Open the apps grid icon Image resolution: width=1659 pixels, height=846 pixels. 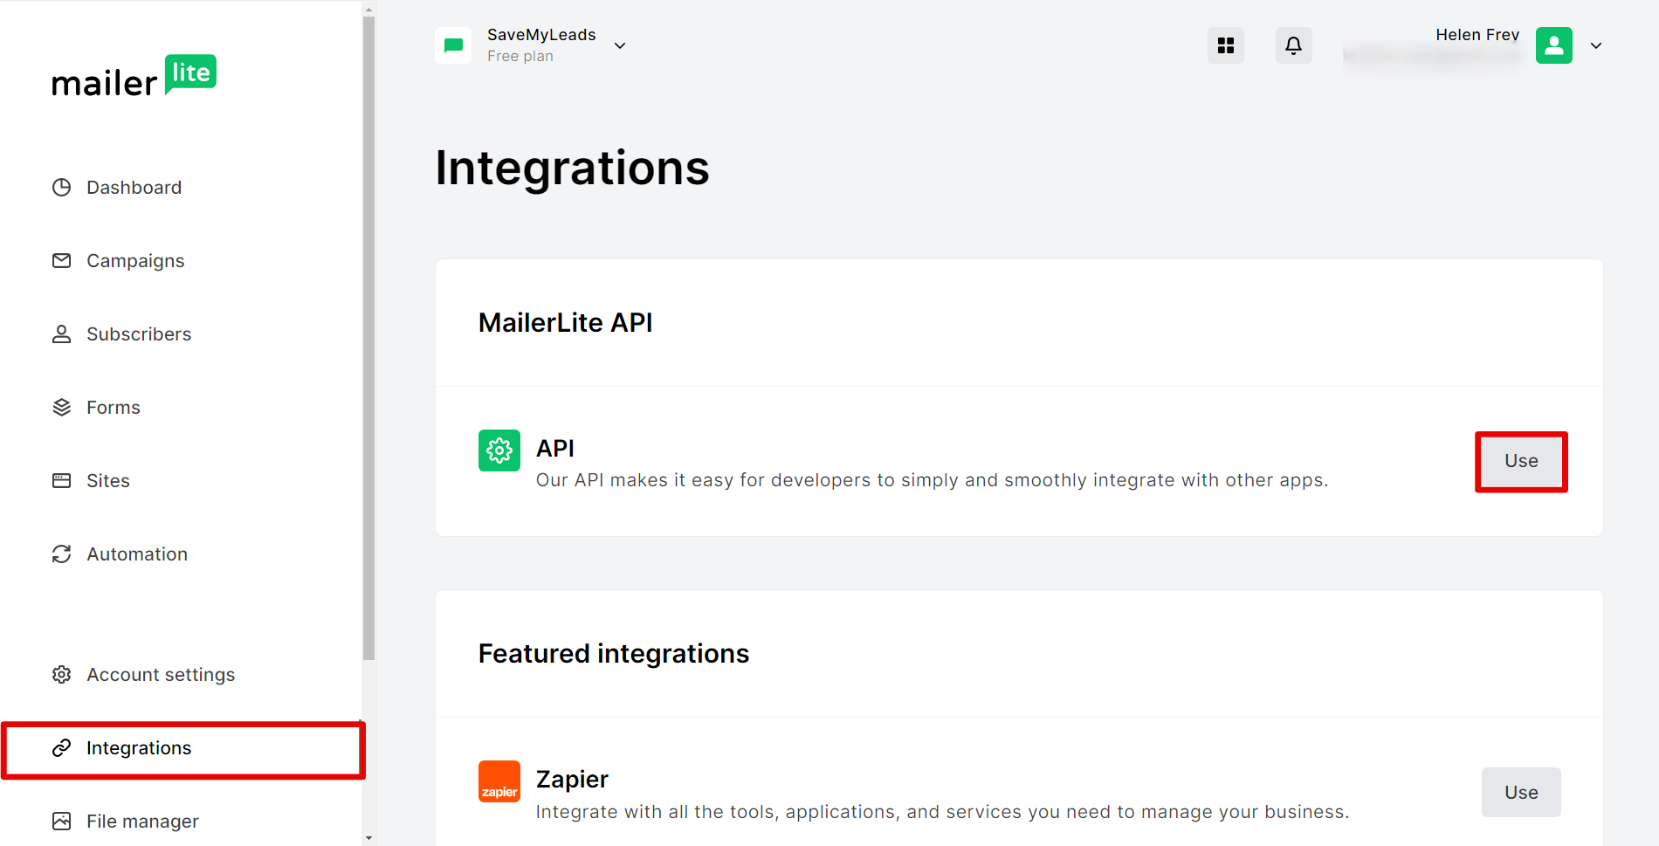pyautogui.click(x=1226, y=45)
